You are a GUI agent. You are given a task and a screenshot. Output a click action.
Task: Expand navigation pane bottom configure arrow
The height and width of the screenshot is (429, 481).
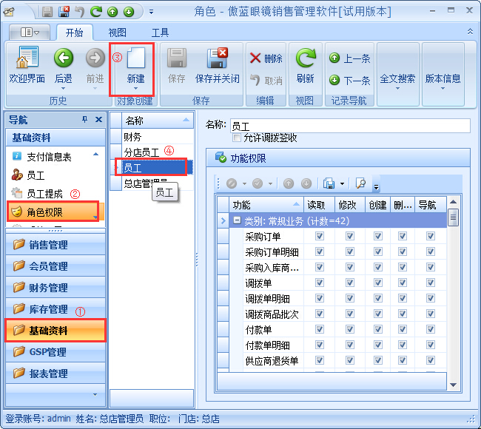(x=95, y=394)
